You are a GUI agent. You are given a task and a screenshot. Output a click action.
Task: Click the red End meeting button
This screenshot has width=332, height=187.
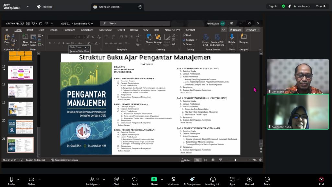click(x=321, y=179)
